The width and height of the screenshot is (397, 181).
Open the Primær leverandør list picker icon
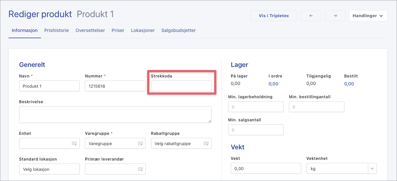[140, 169]
